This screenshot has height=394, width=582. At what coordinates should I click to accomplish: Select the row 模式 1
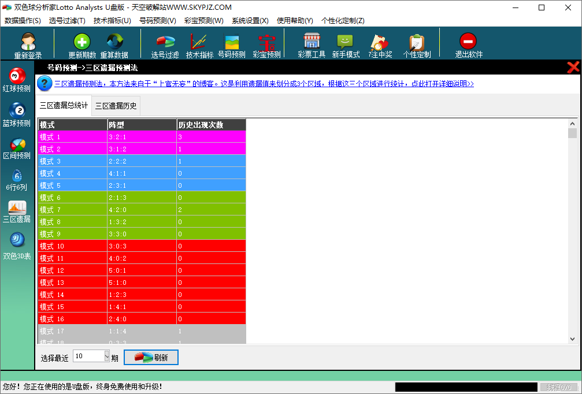coord(142,137)
